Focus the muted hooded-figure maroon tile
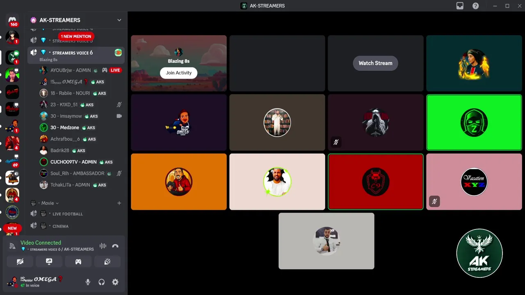525x295 pixels. tap(375, 123)
